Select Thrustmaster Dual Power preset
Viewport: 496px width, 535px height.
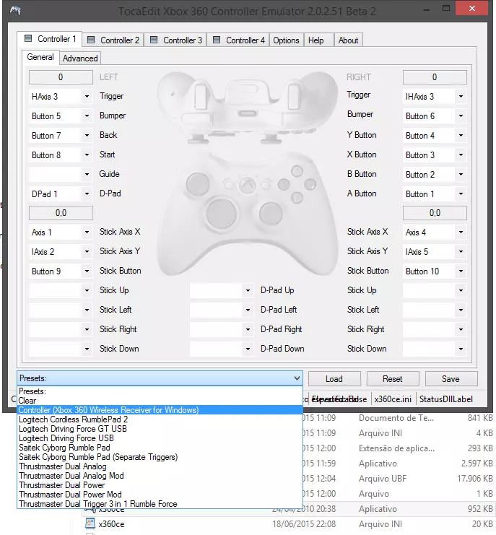(160, 485)
